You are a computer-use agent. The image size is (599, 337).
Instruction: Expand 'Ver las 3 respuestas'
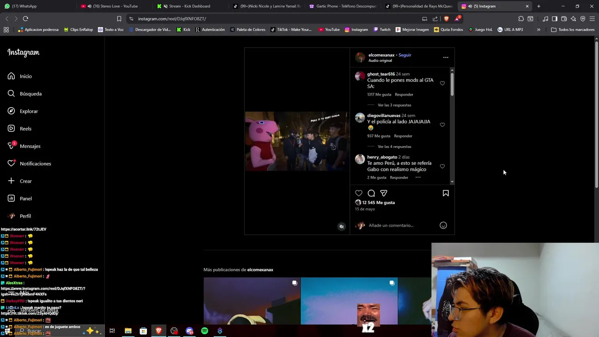[x=394, y=105]
